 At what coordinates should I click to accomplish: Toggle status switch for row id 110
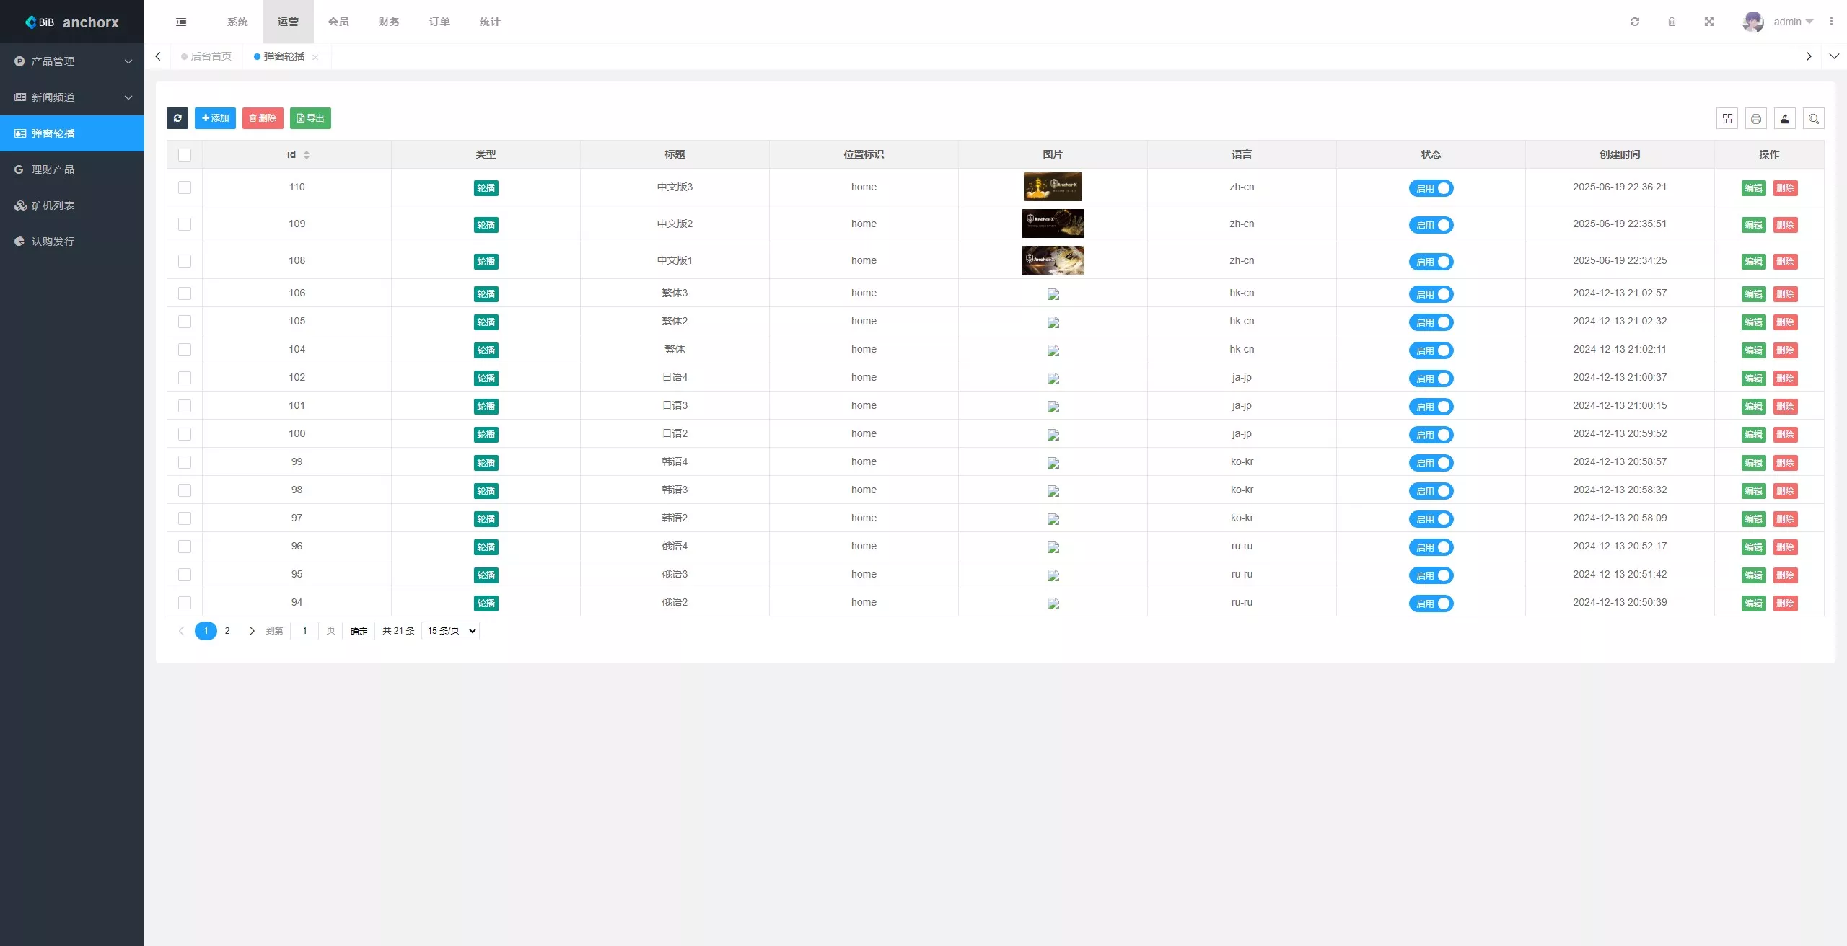pyautogui.click(x=1431, y=188)
